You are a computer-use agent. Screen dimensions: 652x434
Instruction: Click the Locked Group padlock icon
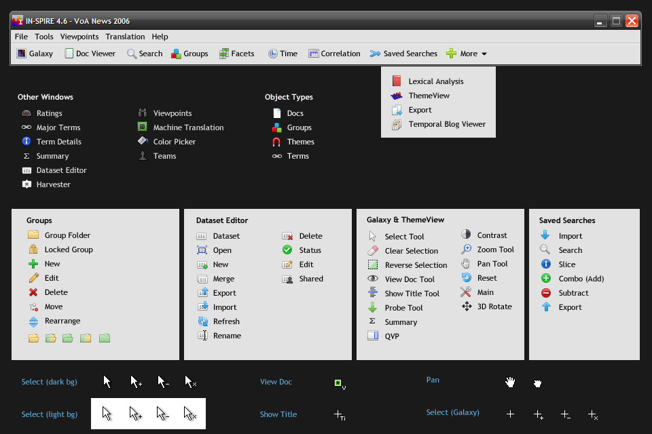pyautogui.click(x=33, y=250)
